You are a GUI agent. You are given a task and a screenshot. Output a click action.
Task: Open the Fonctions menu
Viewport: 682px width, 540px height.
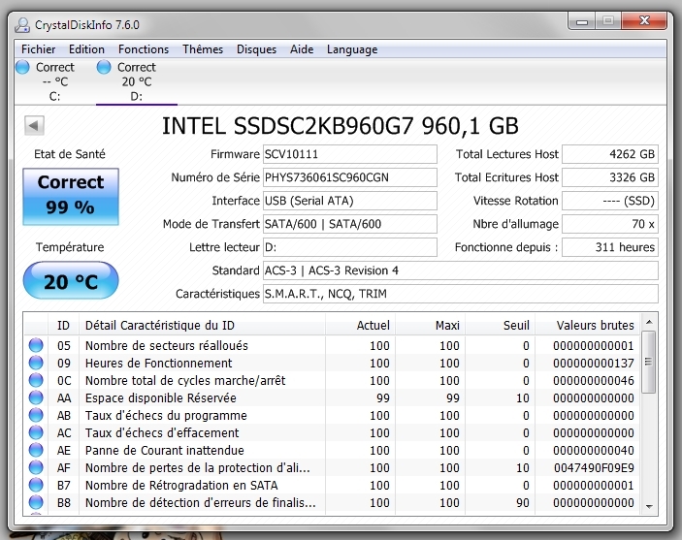click(x=144, y=49)
